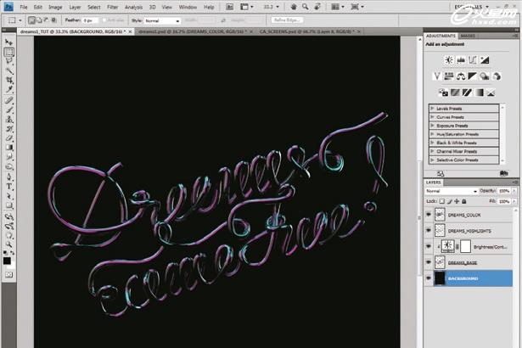Toggle lock all

click(464, 201)
